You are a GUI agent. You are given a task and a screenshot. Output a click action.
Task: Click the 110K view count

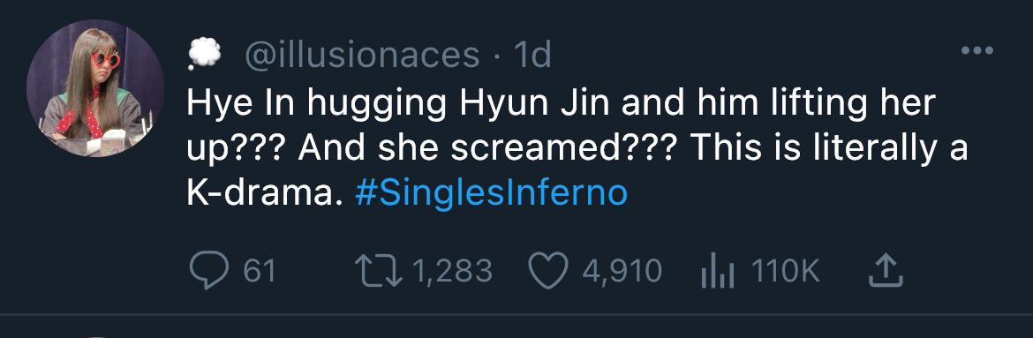pyautogui.click(x=785, y=271)
